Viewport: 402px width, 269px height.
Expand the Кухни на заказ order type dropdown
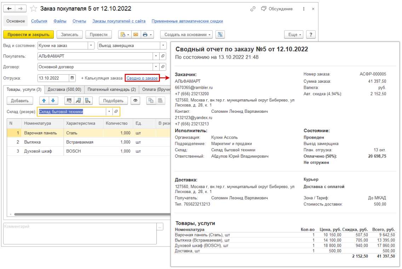click(x=91, y=46)
